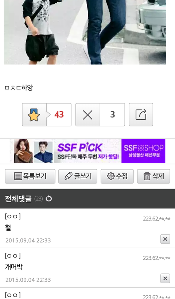The width and height of the screenshot is (175, 299).
Task: Click the post text ㅁㅊㄷ하앙
Action: click(x=19, y=88)
